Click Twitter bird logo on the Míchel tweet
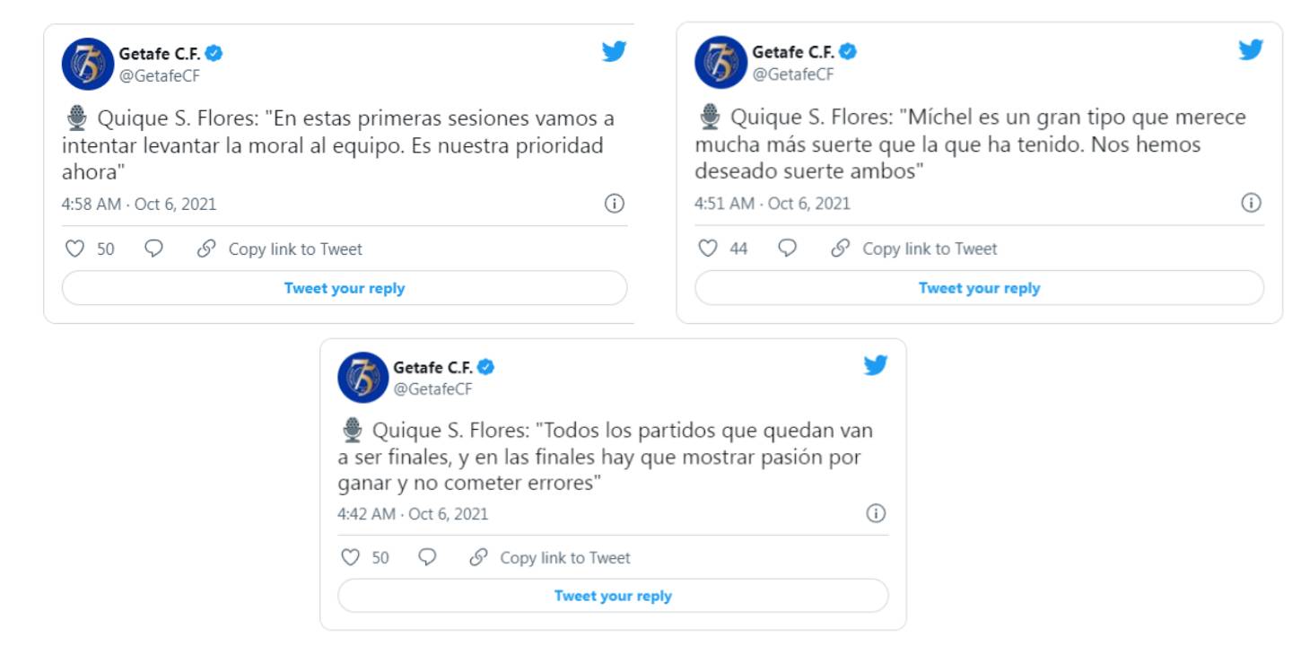Screen dimensions: 1292x646 [1251, 49]
